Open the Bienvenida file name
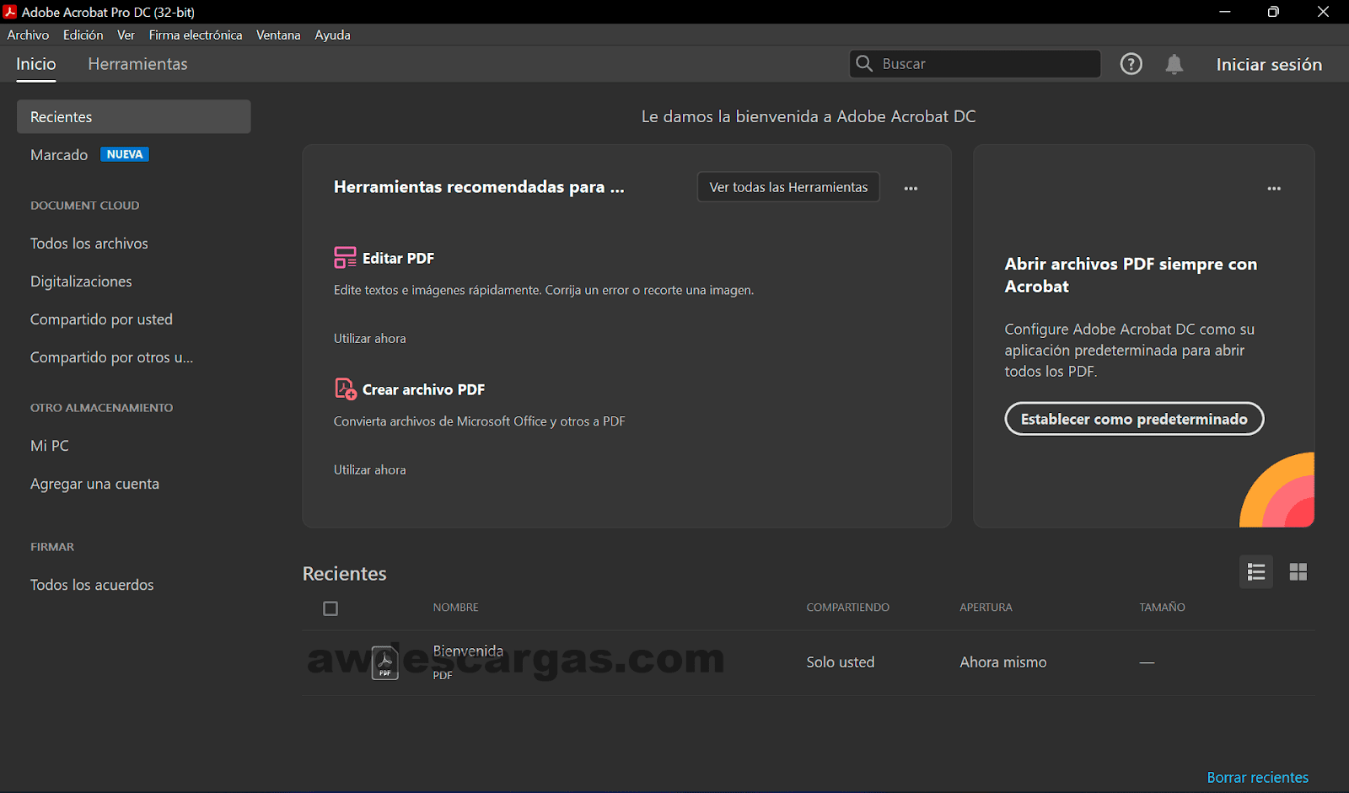 point(468,651)
